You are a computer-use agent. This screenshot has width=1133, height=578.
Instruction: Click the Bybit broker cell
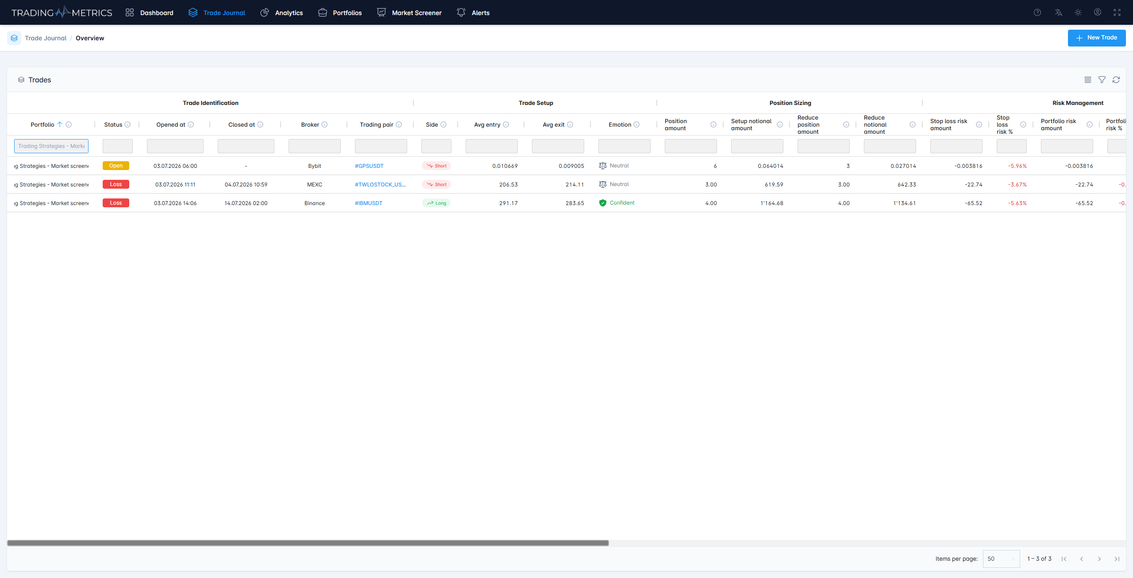[315, 166]
